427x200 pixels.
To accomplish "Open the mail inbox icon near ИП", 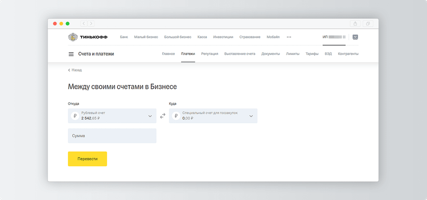I will pos(355,37).
